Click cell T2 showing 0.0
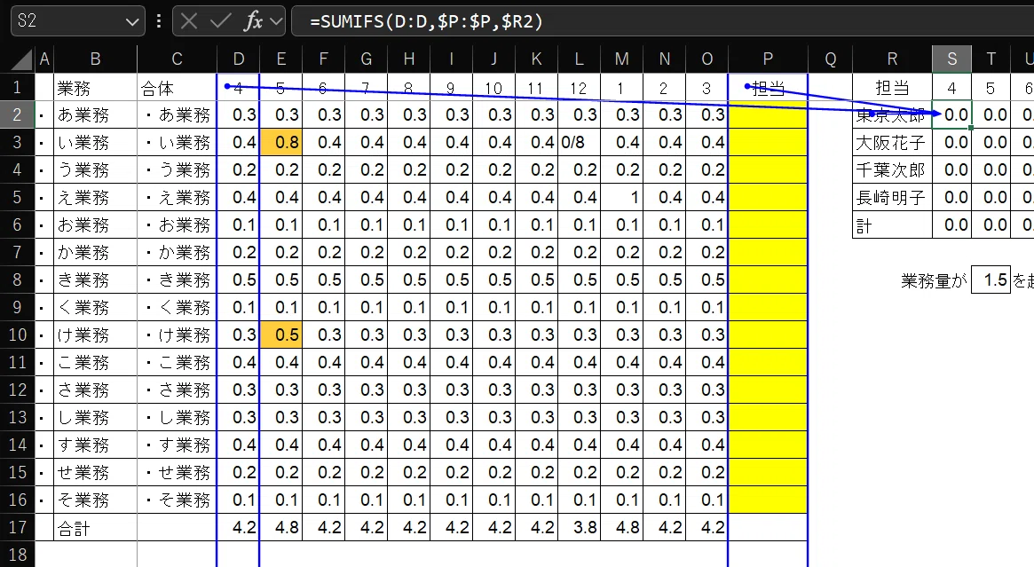 click(991, 114)
